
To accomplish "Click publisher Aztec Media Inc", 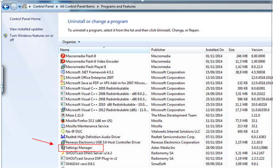I will [x=163, y=148].
